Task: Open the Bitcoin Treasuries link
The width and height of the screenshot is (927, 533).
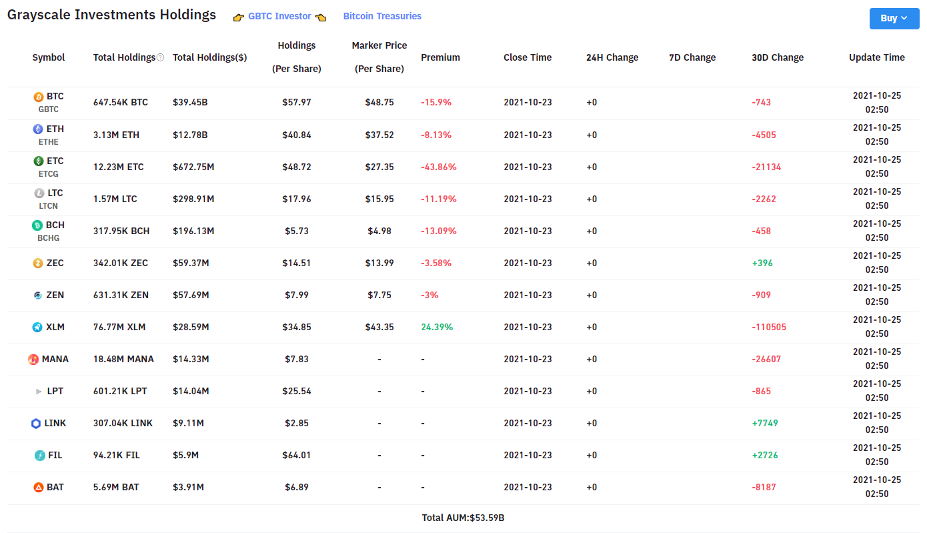Action: click(x=382, y=16)
